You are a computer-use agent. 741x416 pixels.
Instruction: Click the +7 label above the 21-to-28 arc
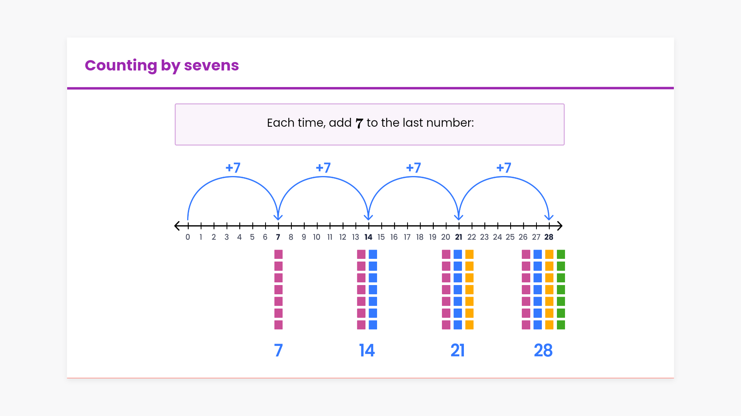coord(504,168)
